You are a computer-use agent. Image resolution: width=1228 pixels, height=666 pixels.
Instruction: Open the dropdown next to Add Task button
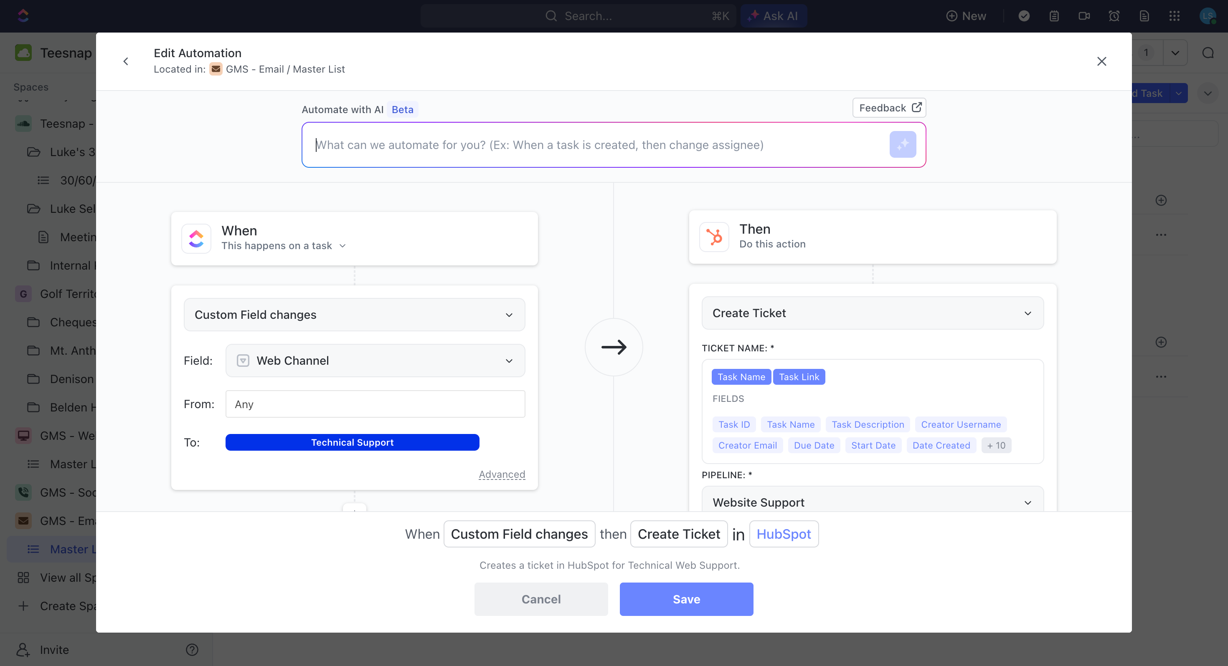tap(1178, 93)
